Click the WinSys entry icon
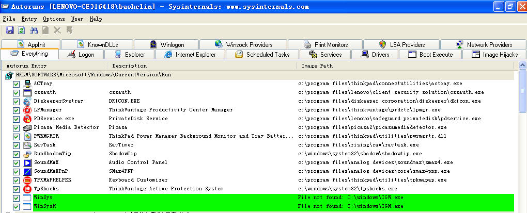Viewport: 527px width, 213px height. coord(27,198)
